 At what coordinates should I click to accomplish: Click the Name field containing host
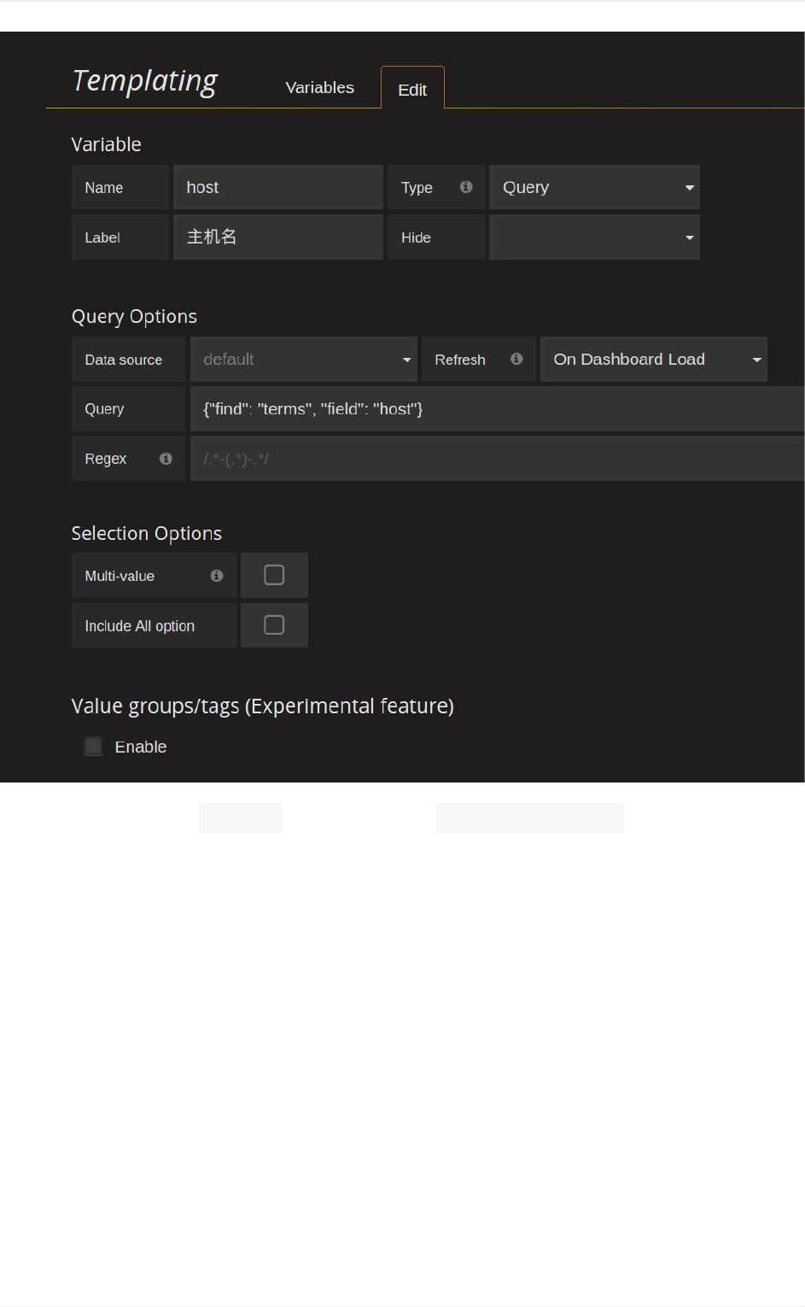tap(277, 188)
